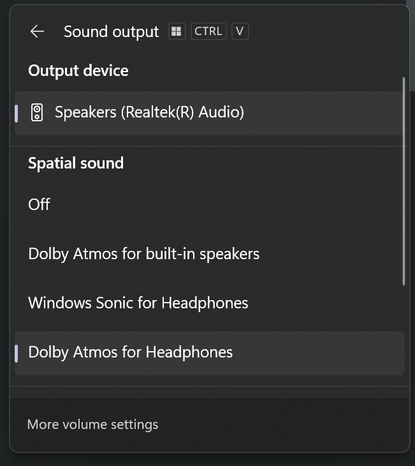Turn spatial sound Off
This screenshot has height=466, width=415.
point(39,205)
